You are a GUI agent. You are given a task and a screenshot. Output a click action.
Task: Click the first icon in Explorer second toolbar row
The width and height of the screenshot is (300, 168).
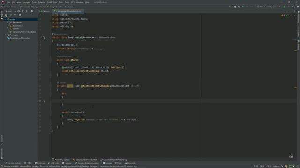[x=6, y=15]
